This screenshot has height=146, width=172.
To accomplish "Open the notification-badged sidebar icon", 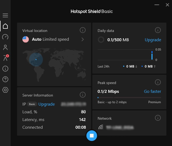I will (5, 58).
